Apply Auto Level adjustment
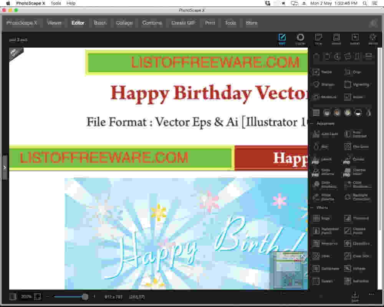The image size is (384, 307). (326, 134)
